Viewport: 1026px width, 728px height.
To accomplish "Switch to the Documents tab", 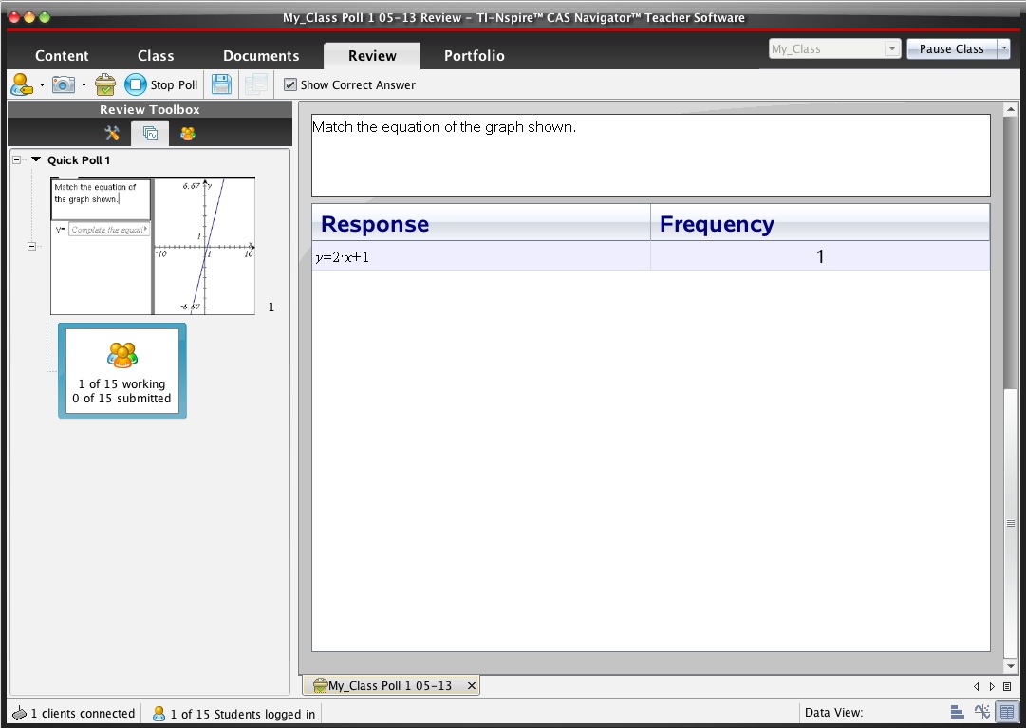I will point(261,56).
